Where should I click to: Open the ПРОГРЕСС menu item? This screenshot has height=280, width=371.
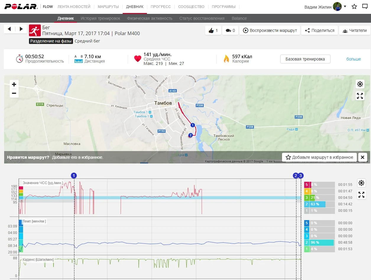pyautogui.click(x=161, y=6)
